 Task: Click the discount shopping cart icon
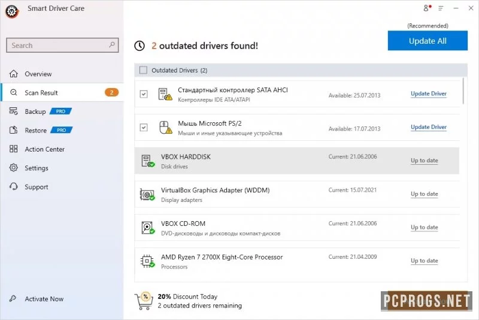[x=144, y=301]
